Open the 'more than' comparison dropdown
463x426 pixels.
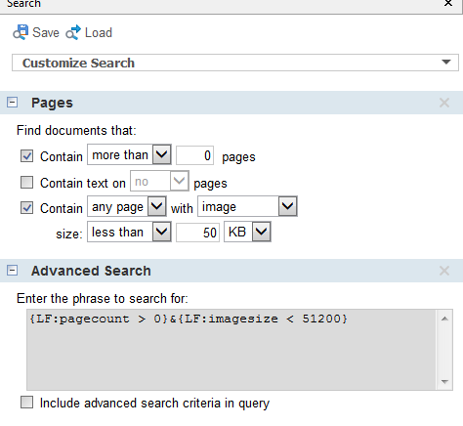pos(162,154)
